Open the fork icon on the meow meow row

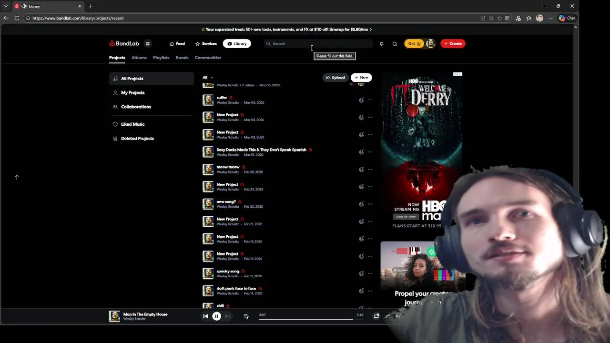(x=361, y=170)
